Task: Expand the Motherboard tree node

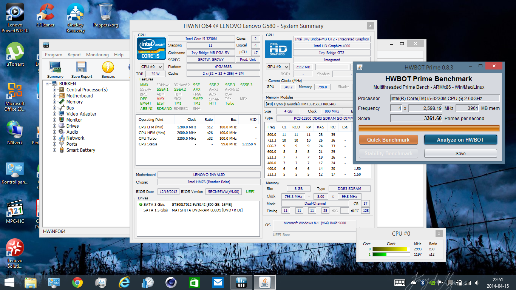Action: tap(55, 96)
